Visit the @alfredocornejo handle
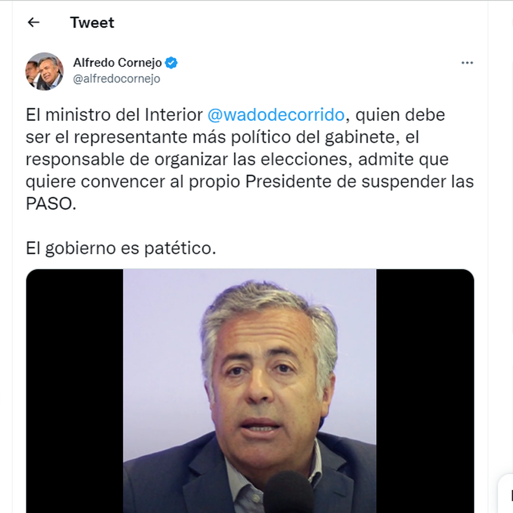The image size is (513, 513). [x=117, y=79]
